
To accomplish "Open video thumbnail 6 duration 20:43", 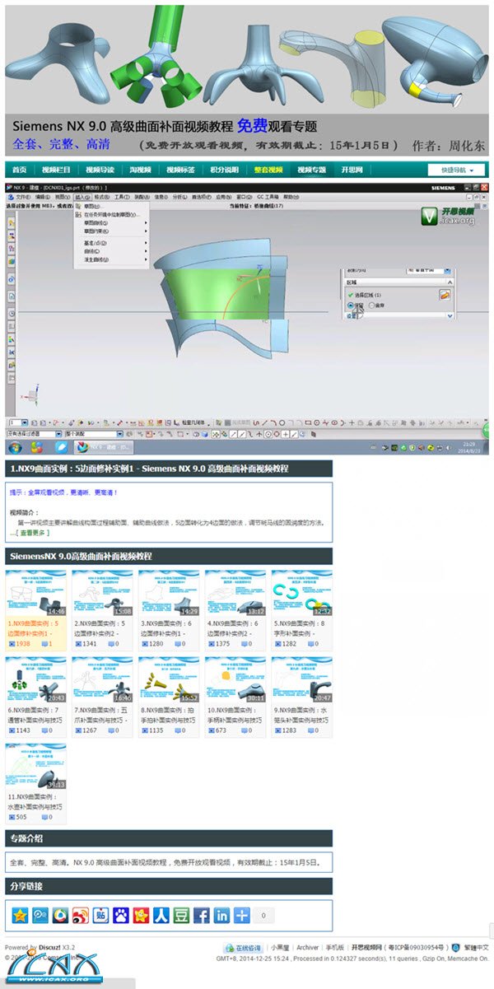I will [x=35, y=679].
